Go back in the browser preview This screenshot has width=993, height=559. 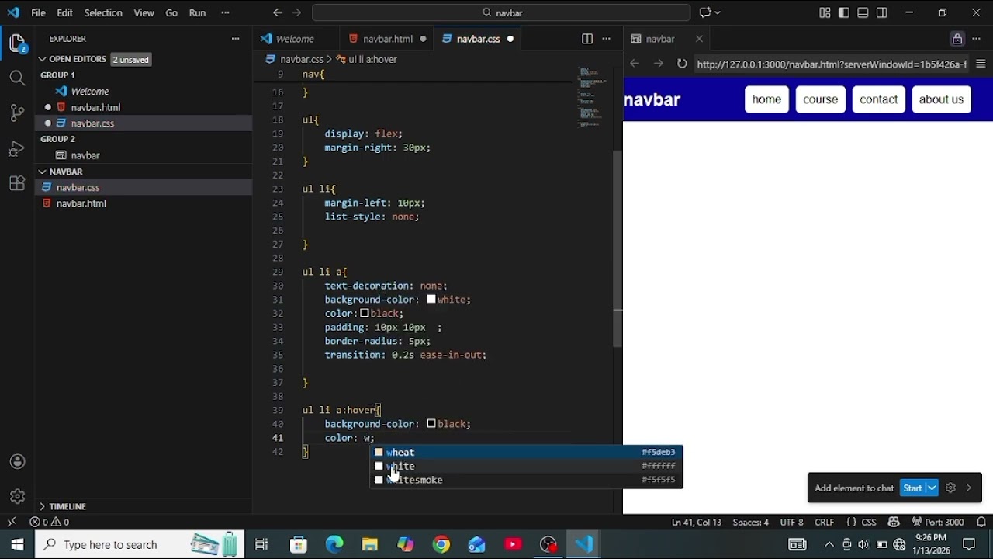coord(635,64)
